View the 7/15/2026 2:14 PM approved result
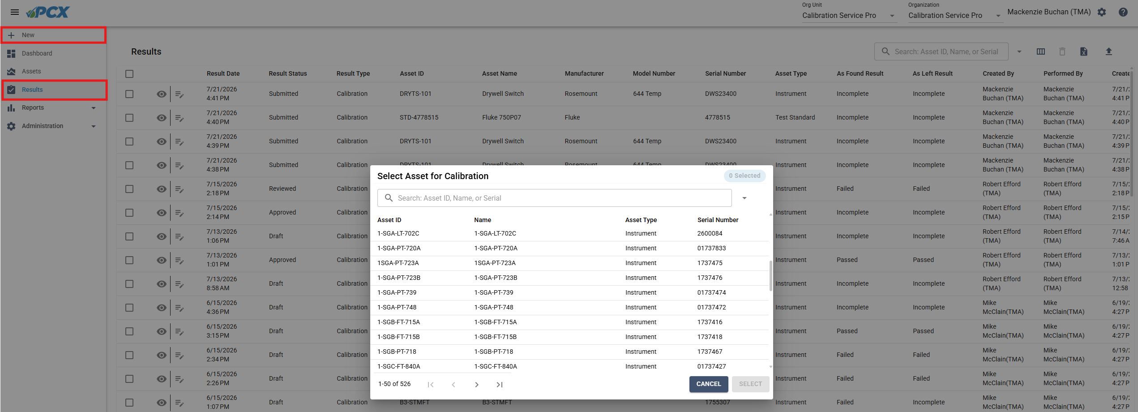 pyautogui.click(x=162, y=213)
